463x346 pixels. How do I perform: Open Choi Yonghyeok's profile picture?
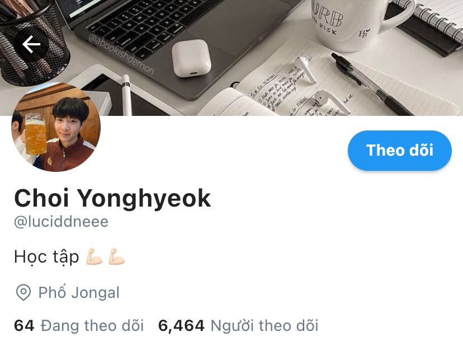[56, 127]
